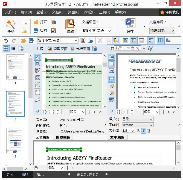Image resolution: width=183 pixels, height=180 pixels.
Task: Go to next page arrow in status bar
Action: pos(107,174)
